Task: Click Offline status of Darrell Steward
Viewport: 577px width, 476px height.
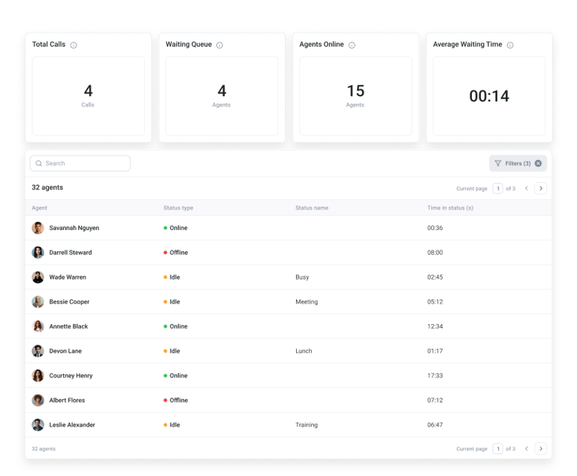Action: click(x=176, y=253)
